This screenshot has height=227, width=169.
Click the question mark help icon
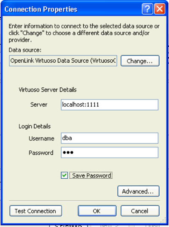[147, 9]
